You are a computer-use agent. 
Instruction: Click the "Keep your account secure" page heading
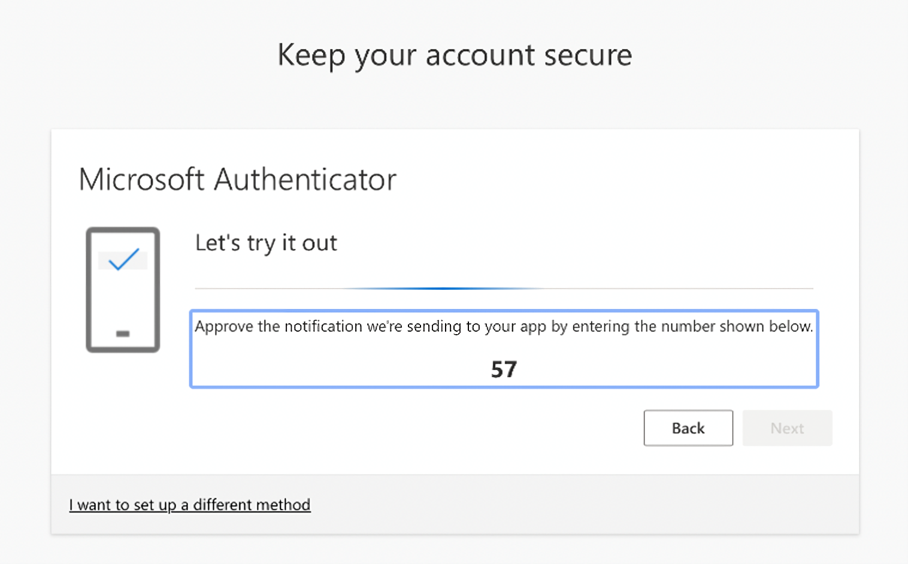point(455,56)
